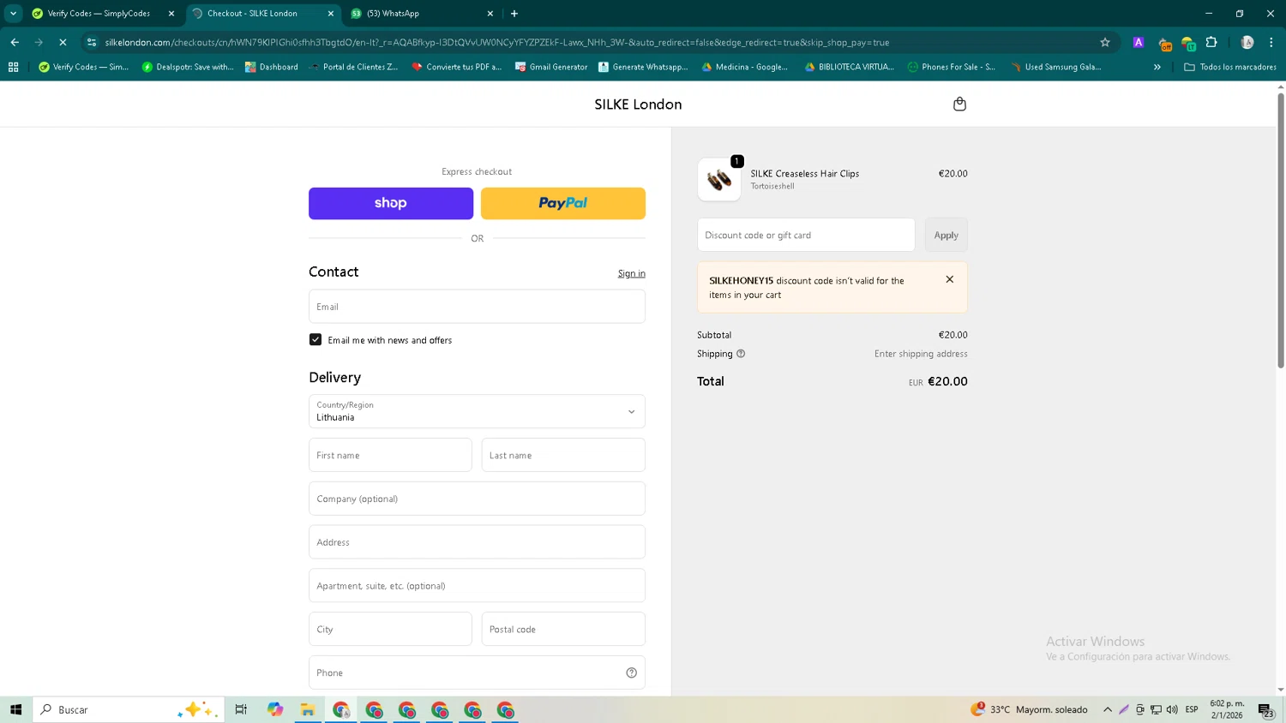Click the Last name field

(x=563, y=455)
